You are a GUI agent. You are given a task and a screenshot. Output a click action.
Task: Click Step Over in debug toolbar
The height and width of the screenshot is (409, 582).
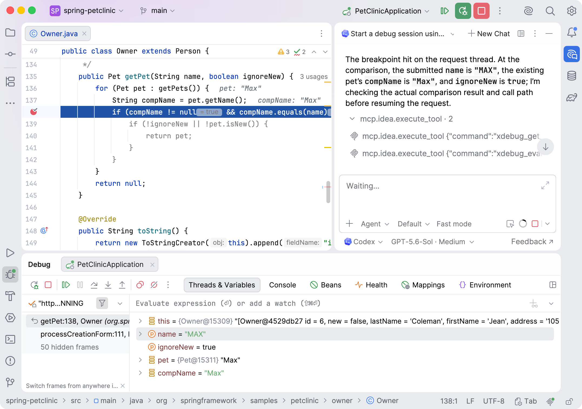(x=94, y=285)
